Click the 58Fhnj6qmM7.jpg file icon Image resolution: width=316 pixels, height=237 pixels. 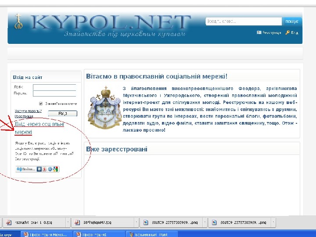point(77,223)
